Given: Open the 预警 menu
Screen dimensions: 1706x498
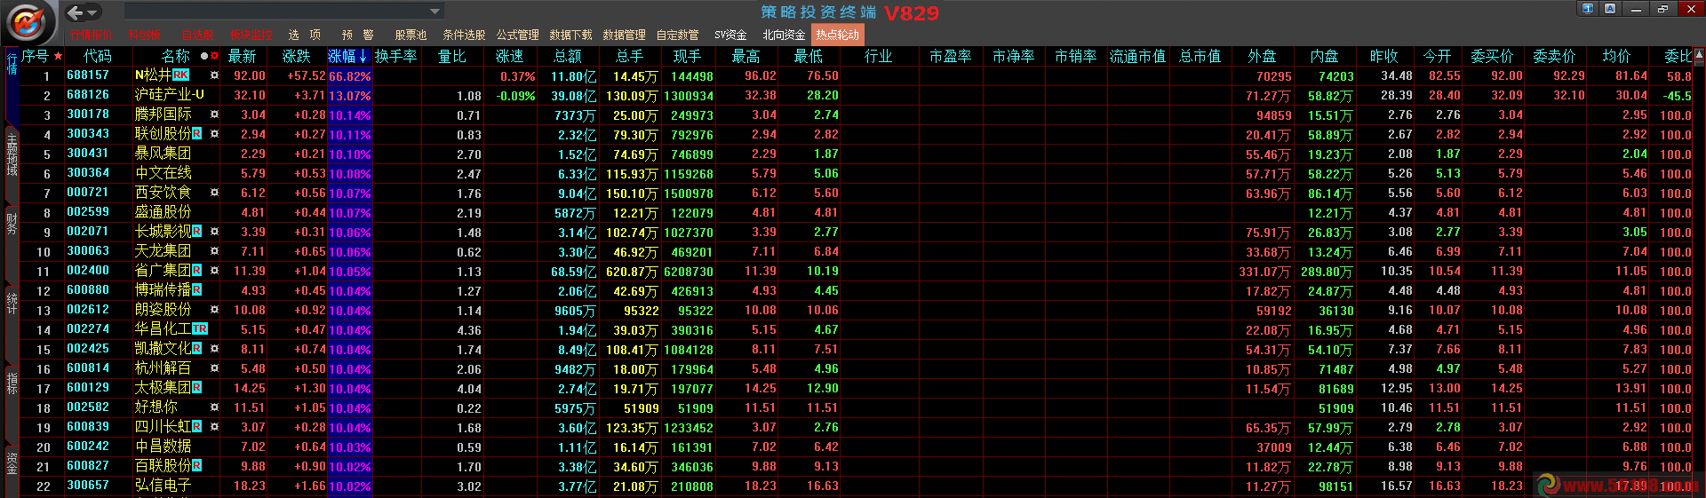Looking at the screenshot, I should click(x=357, y=35).
